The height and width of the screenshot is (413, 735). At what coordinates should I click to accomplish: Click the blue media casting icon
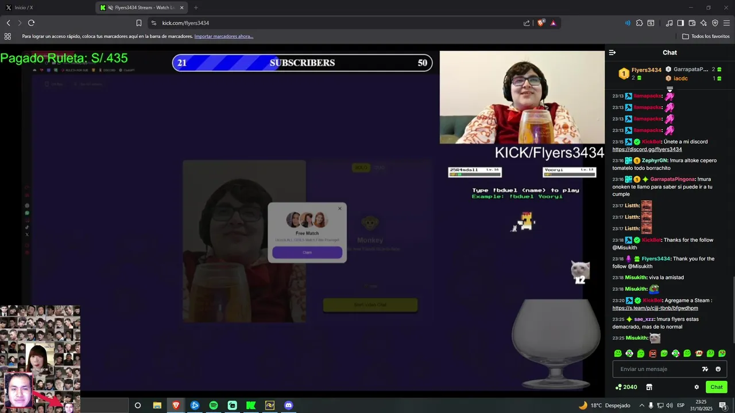[x=627, y=23]
